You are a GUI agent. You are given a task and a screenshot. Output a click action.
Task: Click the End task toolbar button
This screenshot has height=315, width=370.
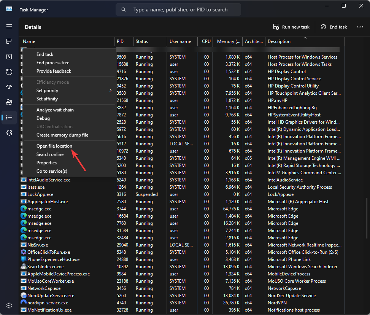pyautogui.click(x=333, y=27)
